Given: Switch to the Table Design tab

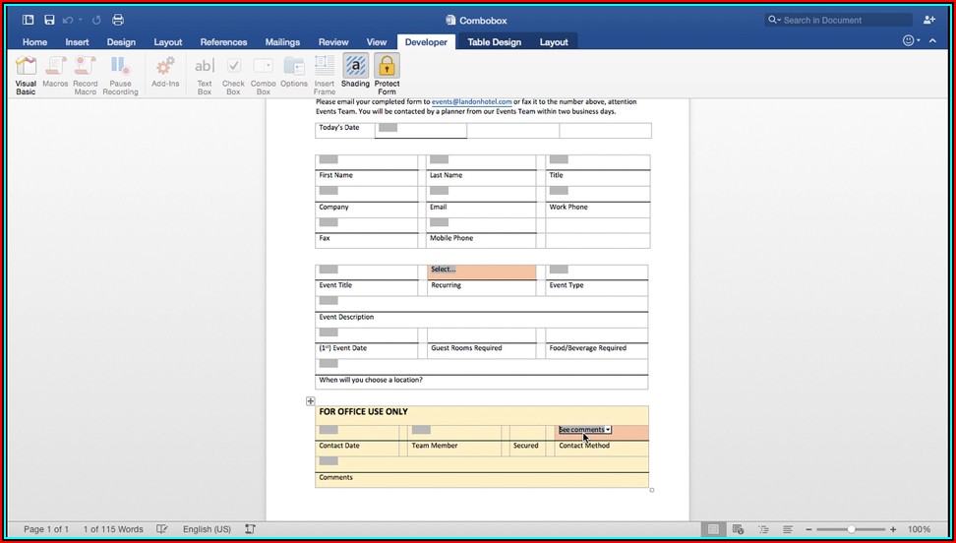Looking at the screenshot, I should pyautogui.click(x=494, y=42).
